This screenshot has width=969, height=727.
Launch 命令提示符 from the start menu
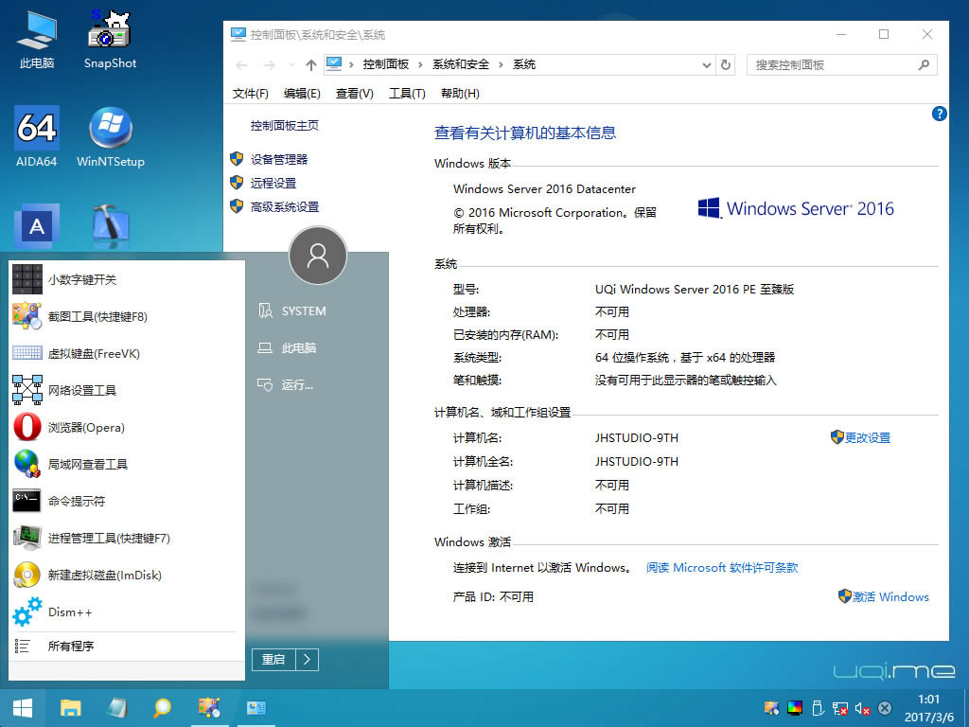[127, 501]
